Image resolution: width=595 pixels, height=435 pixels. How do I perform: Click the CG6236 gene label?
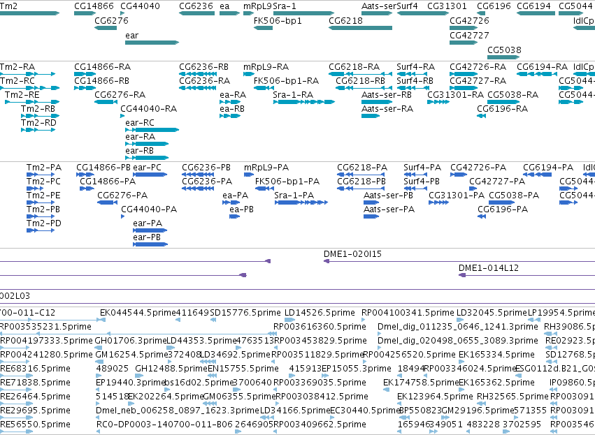pyautogui.click(x=196, y=6)
